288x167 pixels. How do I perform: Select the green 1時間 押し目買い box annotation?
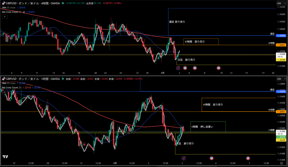pos(208,127)
